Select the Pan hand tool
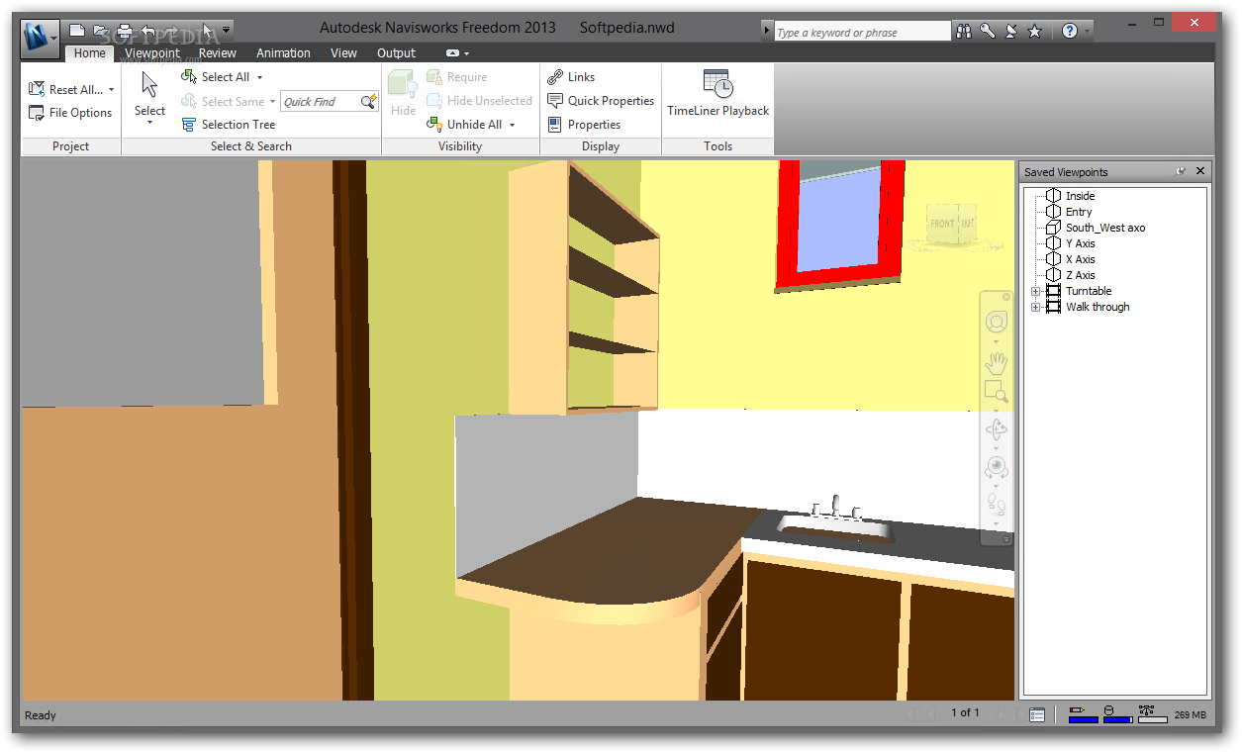 tap(997, 362)
